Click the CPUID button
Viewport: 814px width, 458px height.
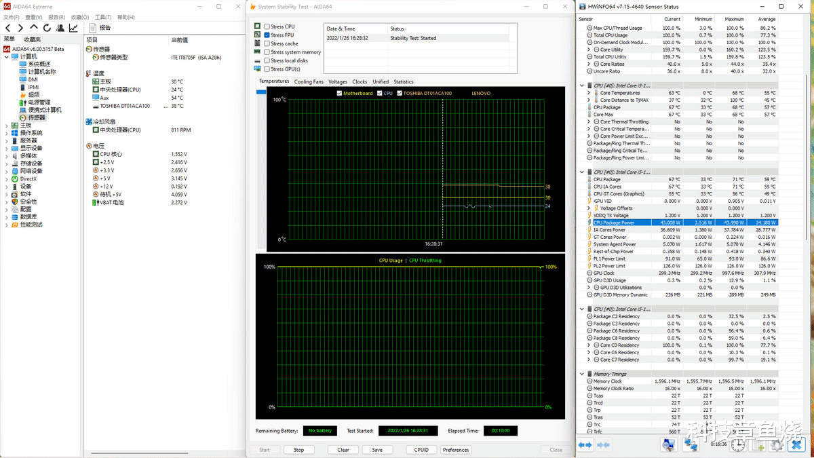421,450
